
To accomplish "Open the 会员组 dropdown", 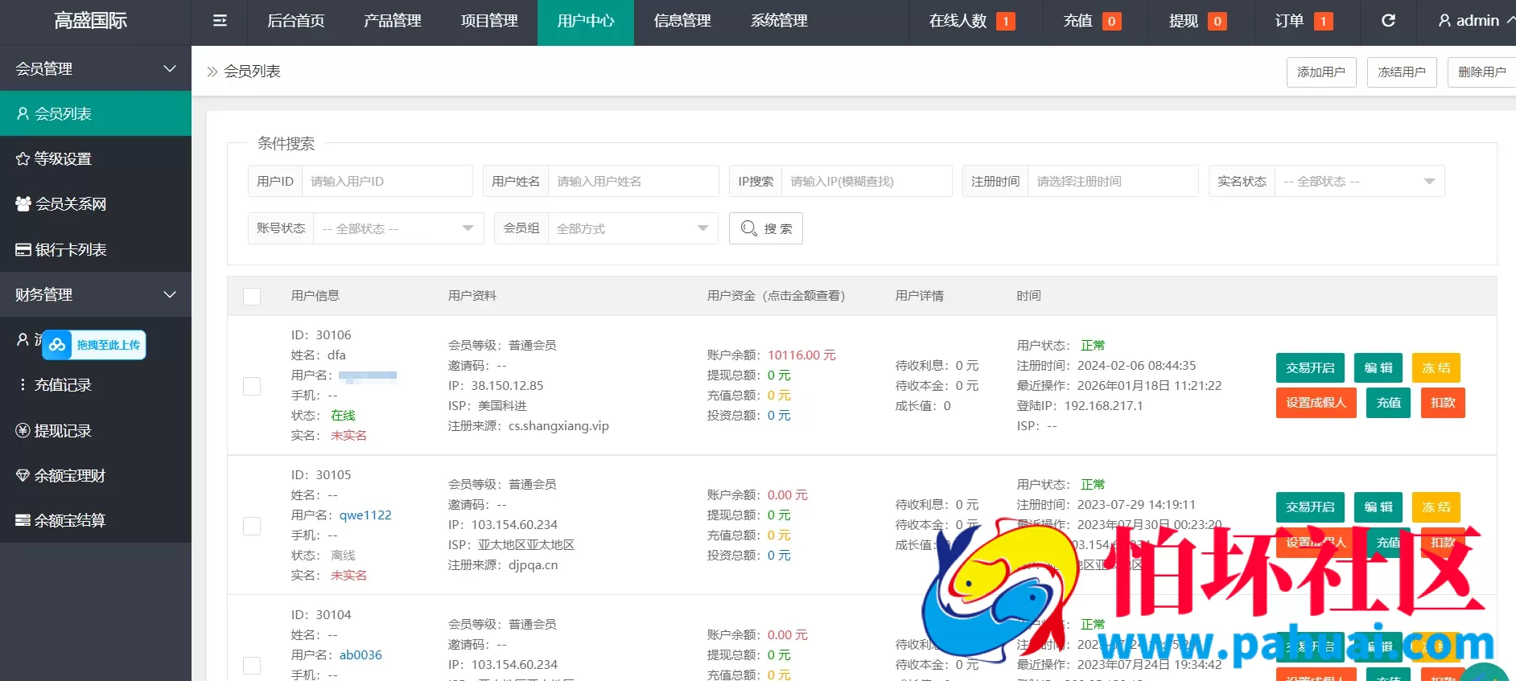I will (x=632, y=228).
